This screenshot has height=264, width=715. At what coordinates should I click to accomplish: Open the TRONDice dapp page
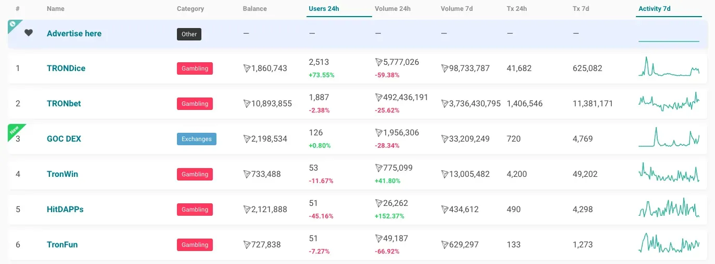click(66, 68)
